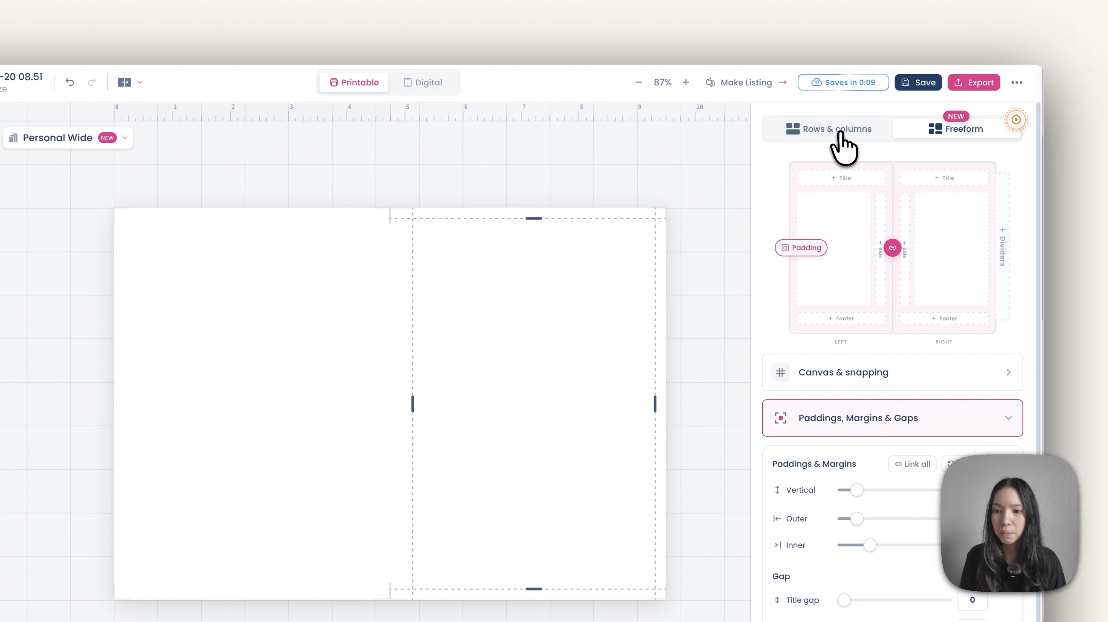This screenshot has width=1108, height=622.
Task: Click the Printable printer icon
Action: click(x=334, y=83)
